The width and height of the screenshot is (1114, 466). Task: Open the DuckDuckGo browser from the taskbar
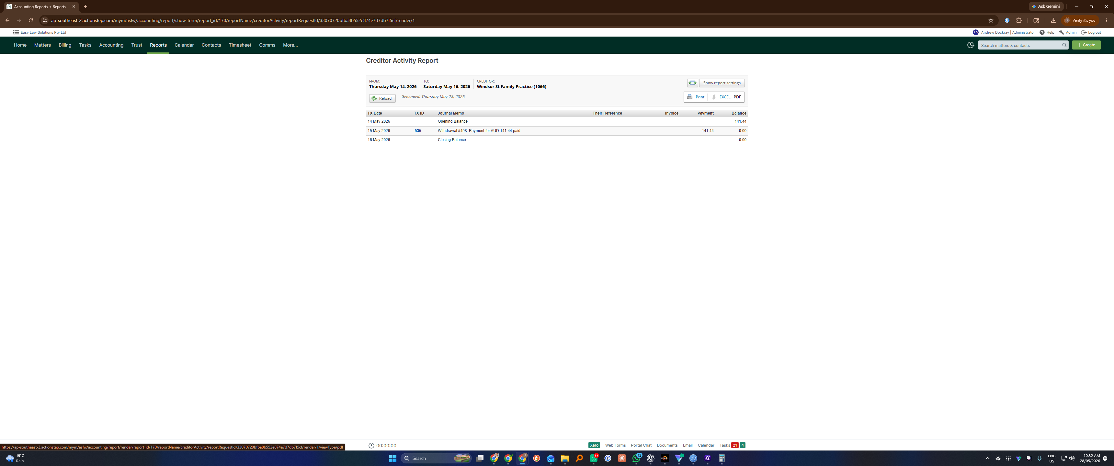536,458
